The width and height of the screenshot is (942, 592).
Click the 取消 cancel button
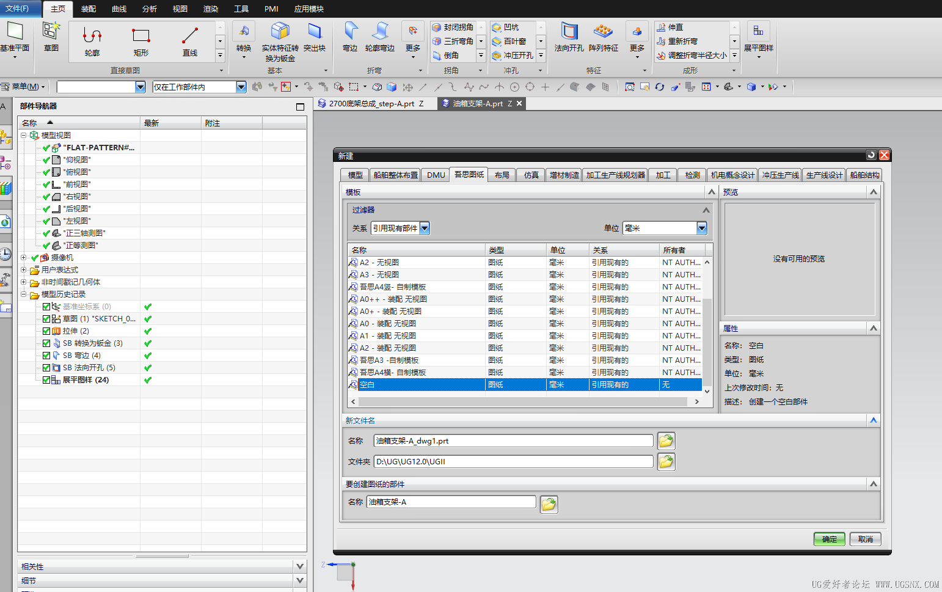point(865,539)
